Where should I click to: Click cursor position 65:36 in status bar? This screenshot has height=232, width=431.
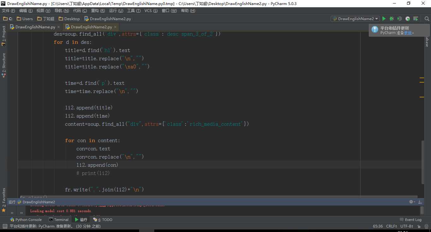pos(378,226)
